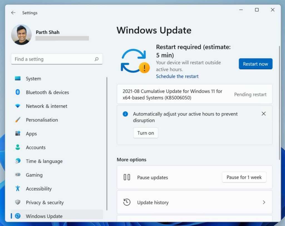This screenshot has height=226, width=285.
Task: Turn on automatic active hours adjustment
Action: [x=146, y=133]
